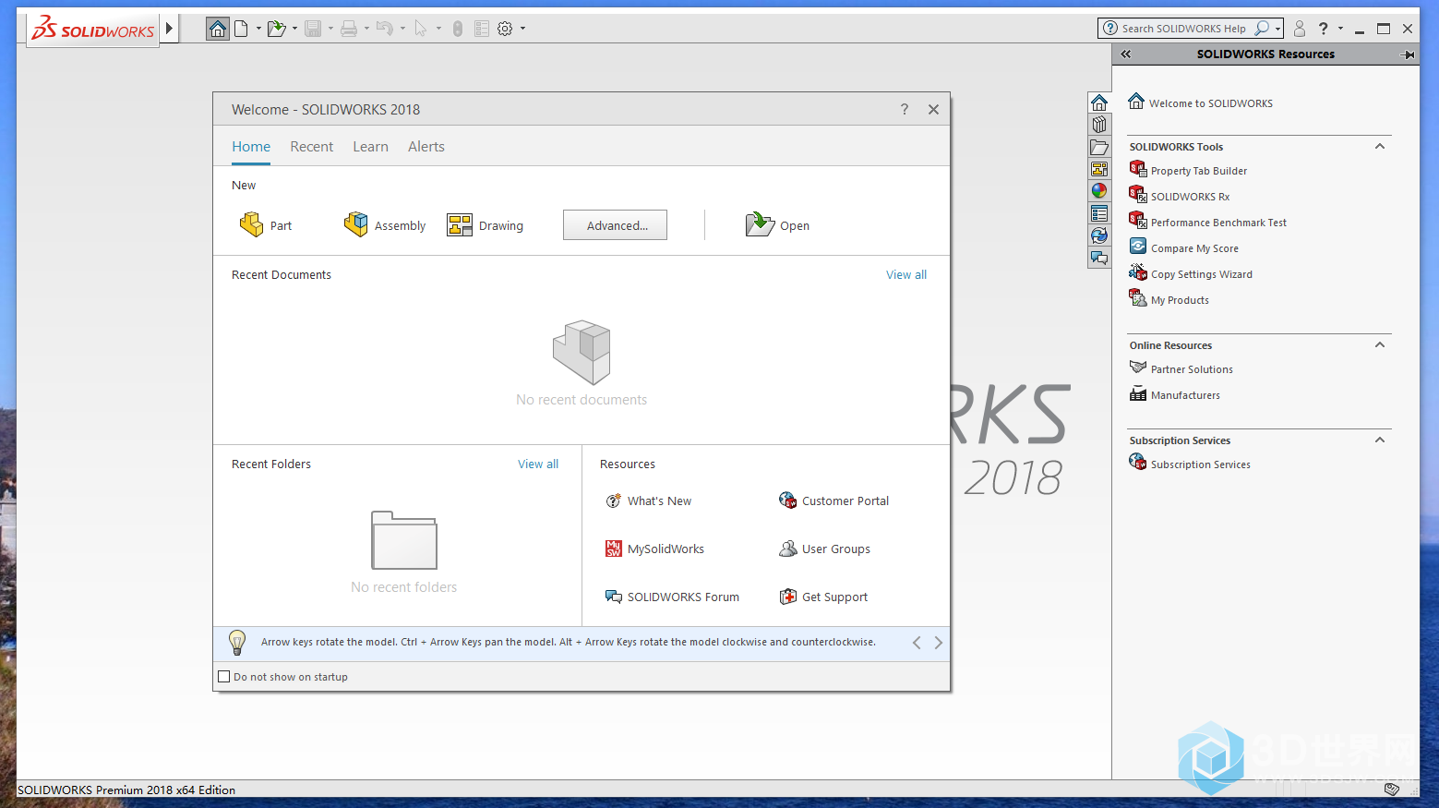Open the SOLIDWORKS Forum chat bubbles tab
Screen dimensions: 1439x808
[x=1099, y=258]
